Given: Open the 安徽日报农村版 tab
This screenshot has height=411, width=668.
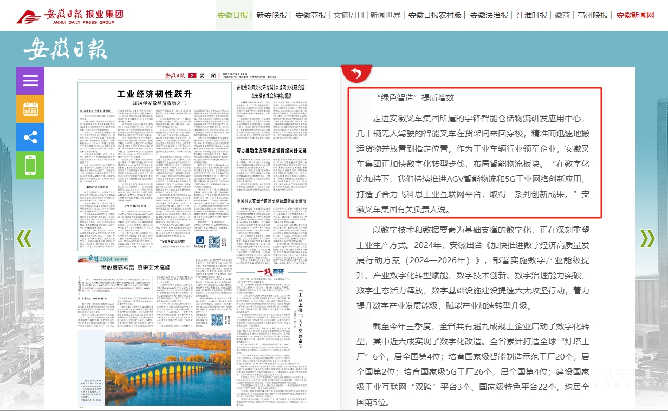Looking at the screenshot, I should (435, 15).
